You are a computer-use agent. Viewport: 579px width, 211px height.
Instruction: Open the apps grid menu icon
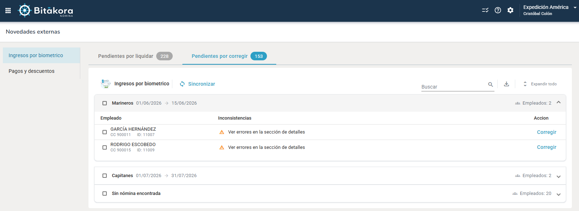8,10
